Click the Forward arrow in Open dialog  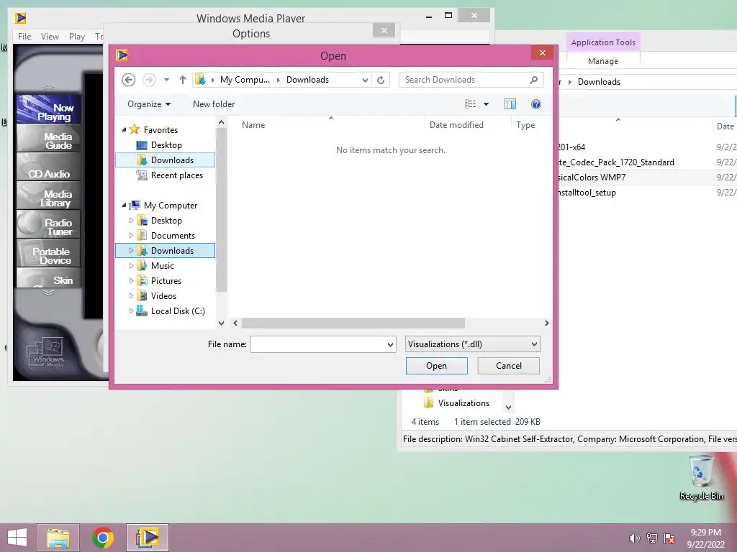(149, 80)
